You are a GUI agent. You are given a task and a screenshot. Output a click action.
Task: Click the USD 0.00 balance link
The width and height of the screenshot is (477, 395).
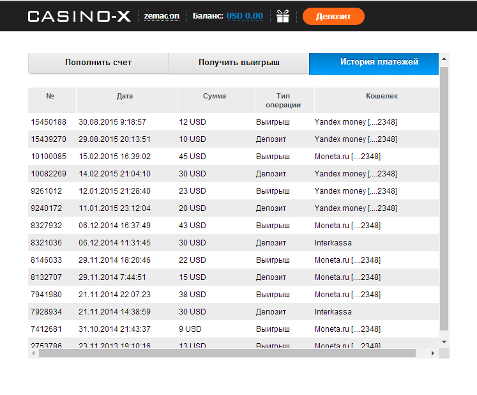point(245,16)
